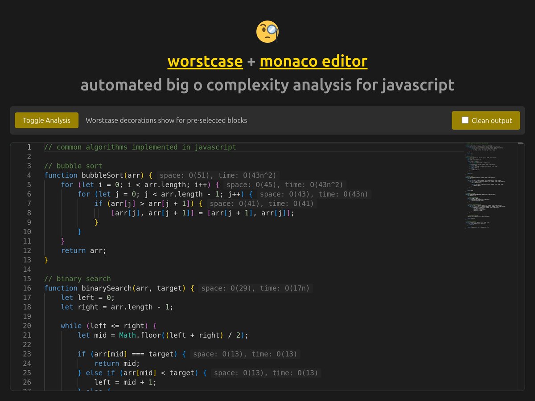Click line number 1 in gutter

coord(29,147)
